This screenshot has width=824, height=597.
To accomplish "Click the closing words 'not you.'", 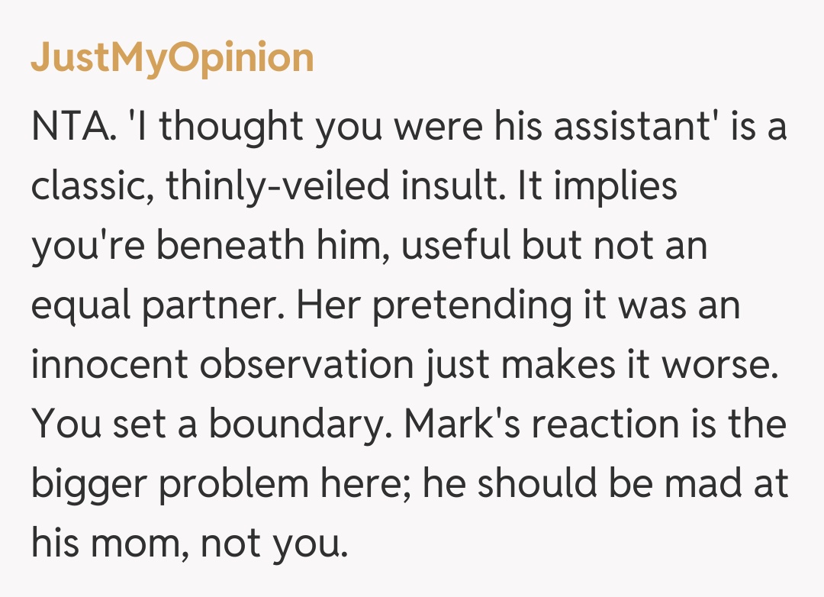I will pyautogui.click(x=272, y=545).
